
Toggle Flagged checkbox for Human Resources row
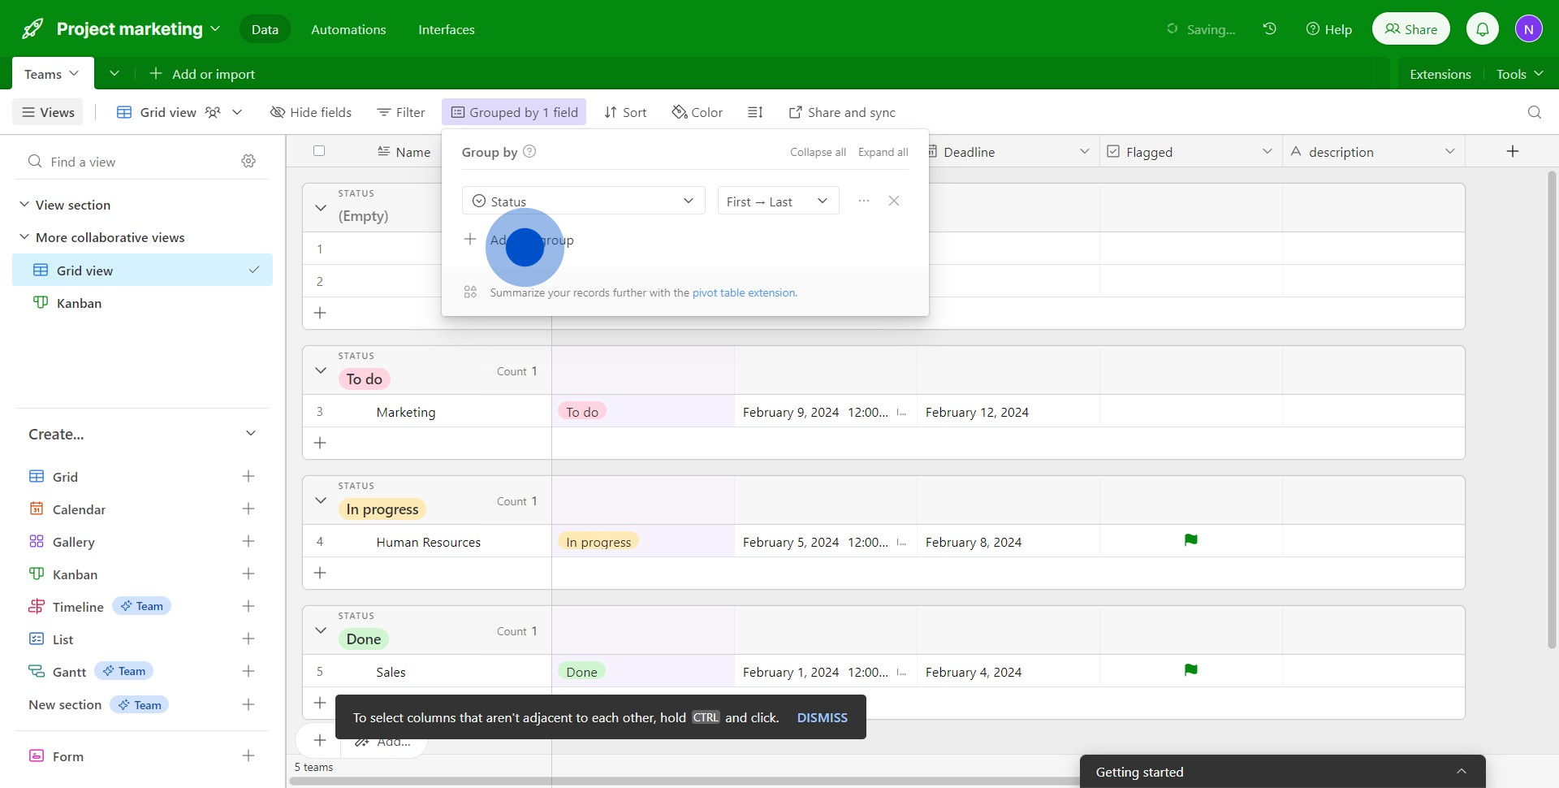click(1191, 540)
